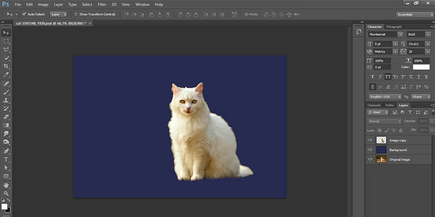Reset to default foreground and background colors
The image size is (435, 217).
[x=3, y=200]
